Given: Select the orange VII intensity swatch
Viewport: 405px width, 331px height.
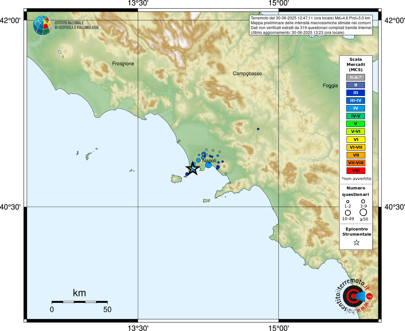Looking at the screenshot, I should (x=356, y=155).
